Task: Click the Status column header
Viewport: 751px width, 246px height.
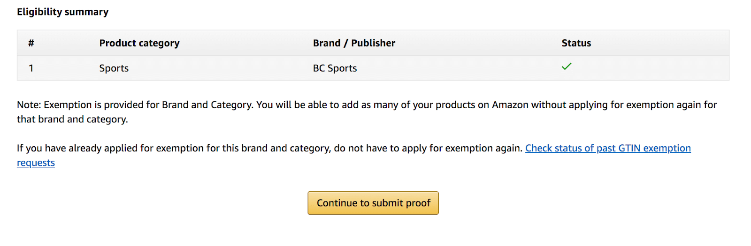Action: 576,43
